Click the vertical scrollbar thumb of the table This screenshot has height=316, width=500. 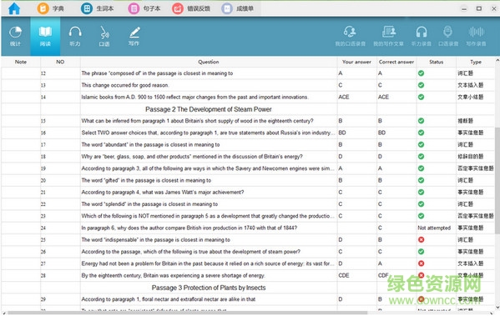tap(497, 180)
